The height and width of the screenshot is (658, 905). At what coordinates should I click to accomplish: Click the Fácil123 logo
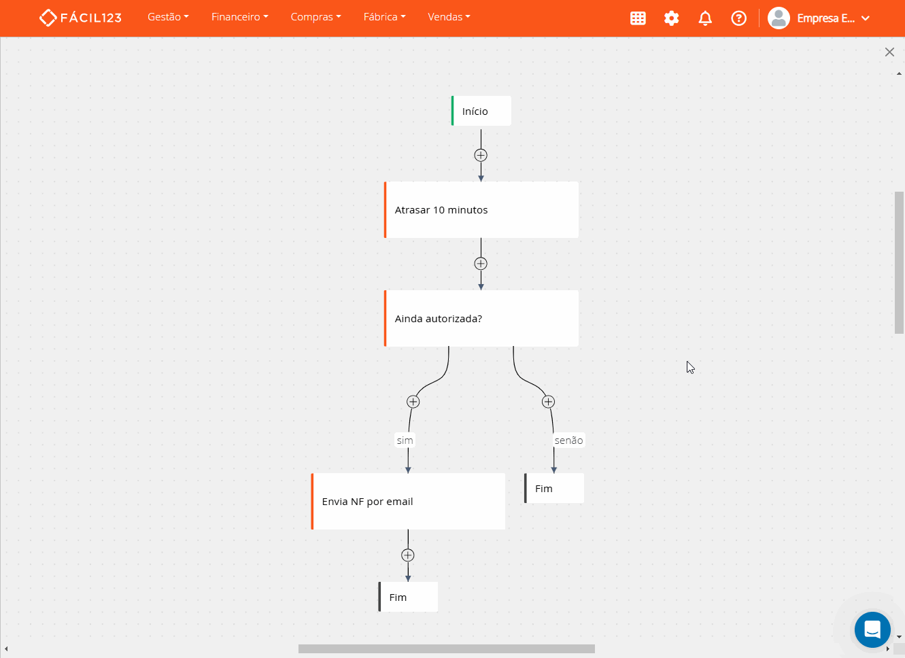tap(80, 18)
